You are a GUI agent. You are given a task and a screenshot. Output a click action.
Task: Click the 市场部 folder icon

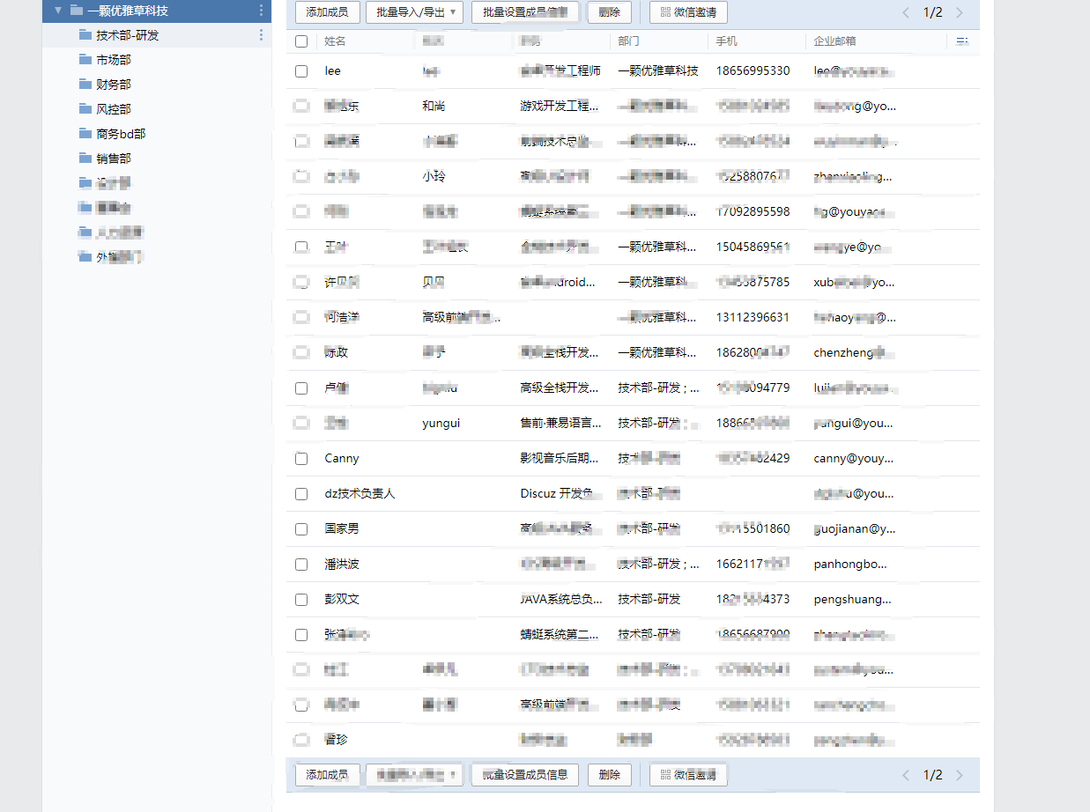(85, 60)
